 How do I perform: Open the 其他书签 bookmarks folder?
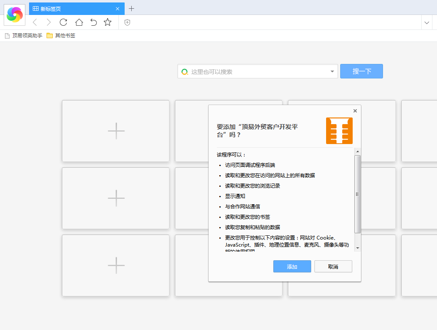click(x=61, y=36)
